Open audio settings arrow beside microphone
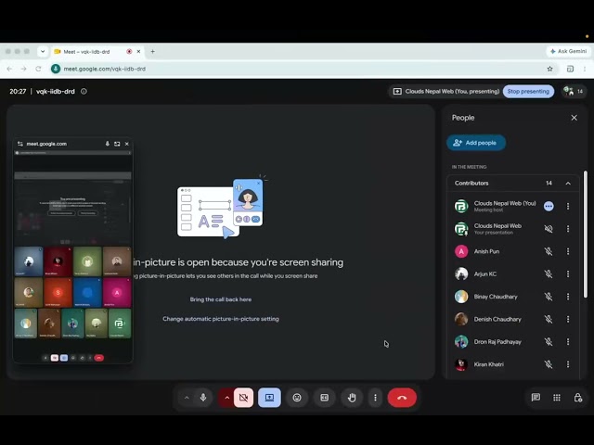 (187, 398)
